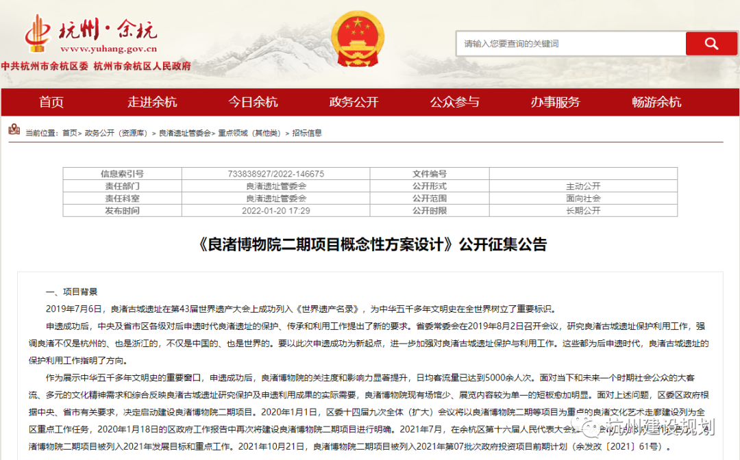Click the 公开范围 label cell
Viewport: 740px width, 460px height.
(x=430, y=199)
